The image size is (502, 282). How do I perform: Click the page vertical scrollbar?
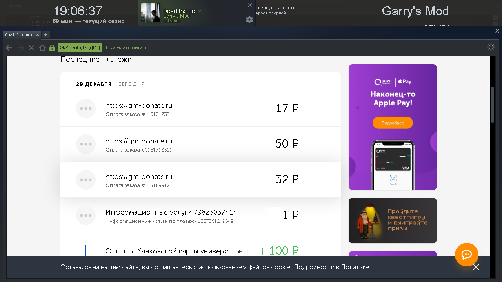click(x=493, y=106)
